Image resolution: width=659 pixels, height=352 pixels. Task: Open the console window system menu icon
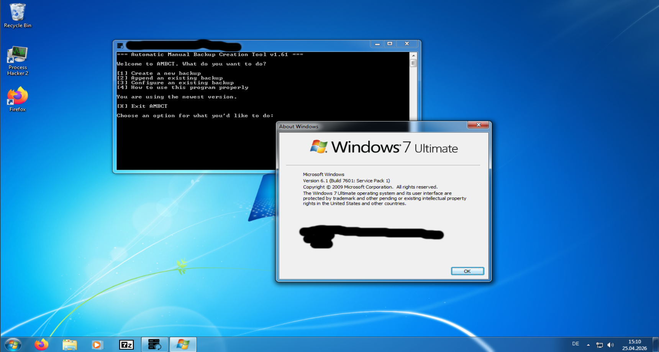120,46
